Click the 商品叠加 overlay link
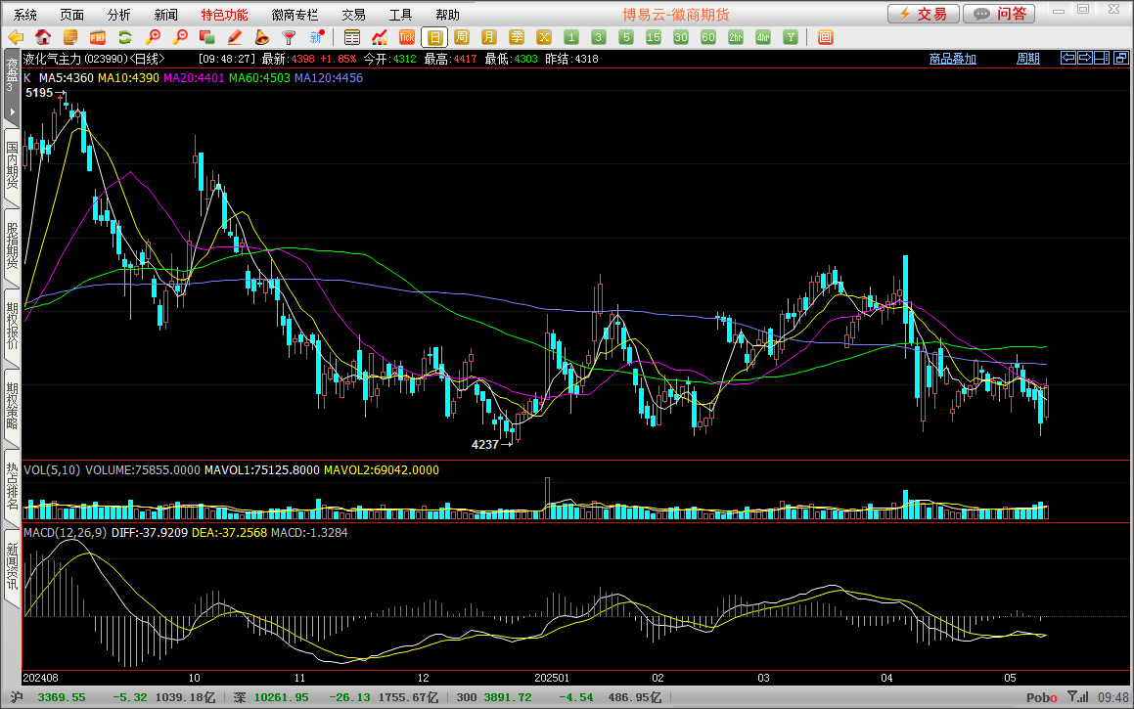The width and height of the screenshot is (1134, 709). [952, 59]
